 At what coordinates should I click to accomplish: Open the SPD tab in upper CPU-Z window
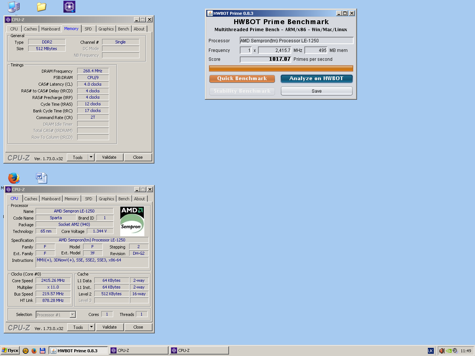tap(88, 29)
